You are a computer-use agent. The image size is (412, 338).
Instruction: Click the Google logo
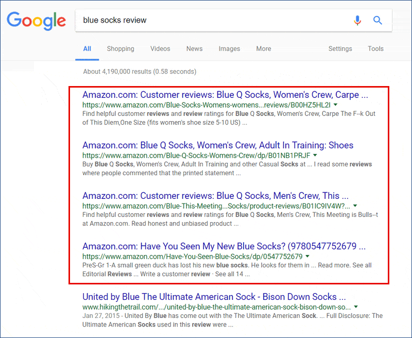coord(36,21)
